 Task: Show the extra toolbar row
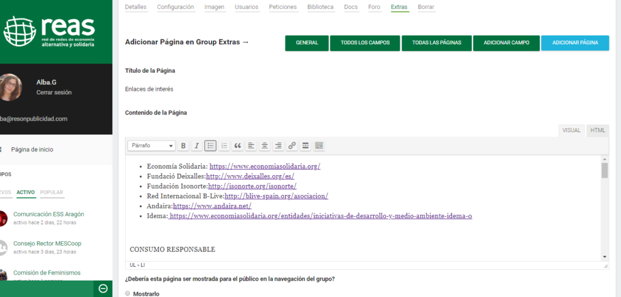pyautogui.click(x=319, y=145)
